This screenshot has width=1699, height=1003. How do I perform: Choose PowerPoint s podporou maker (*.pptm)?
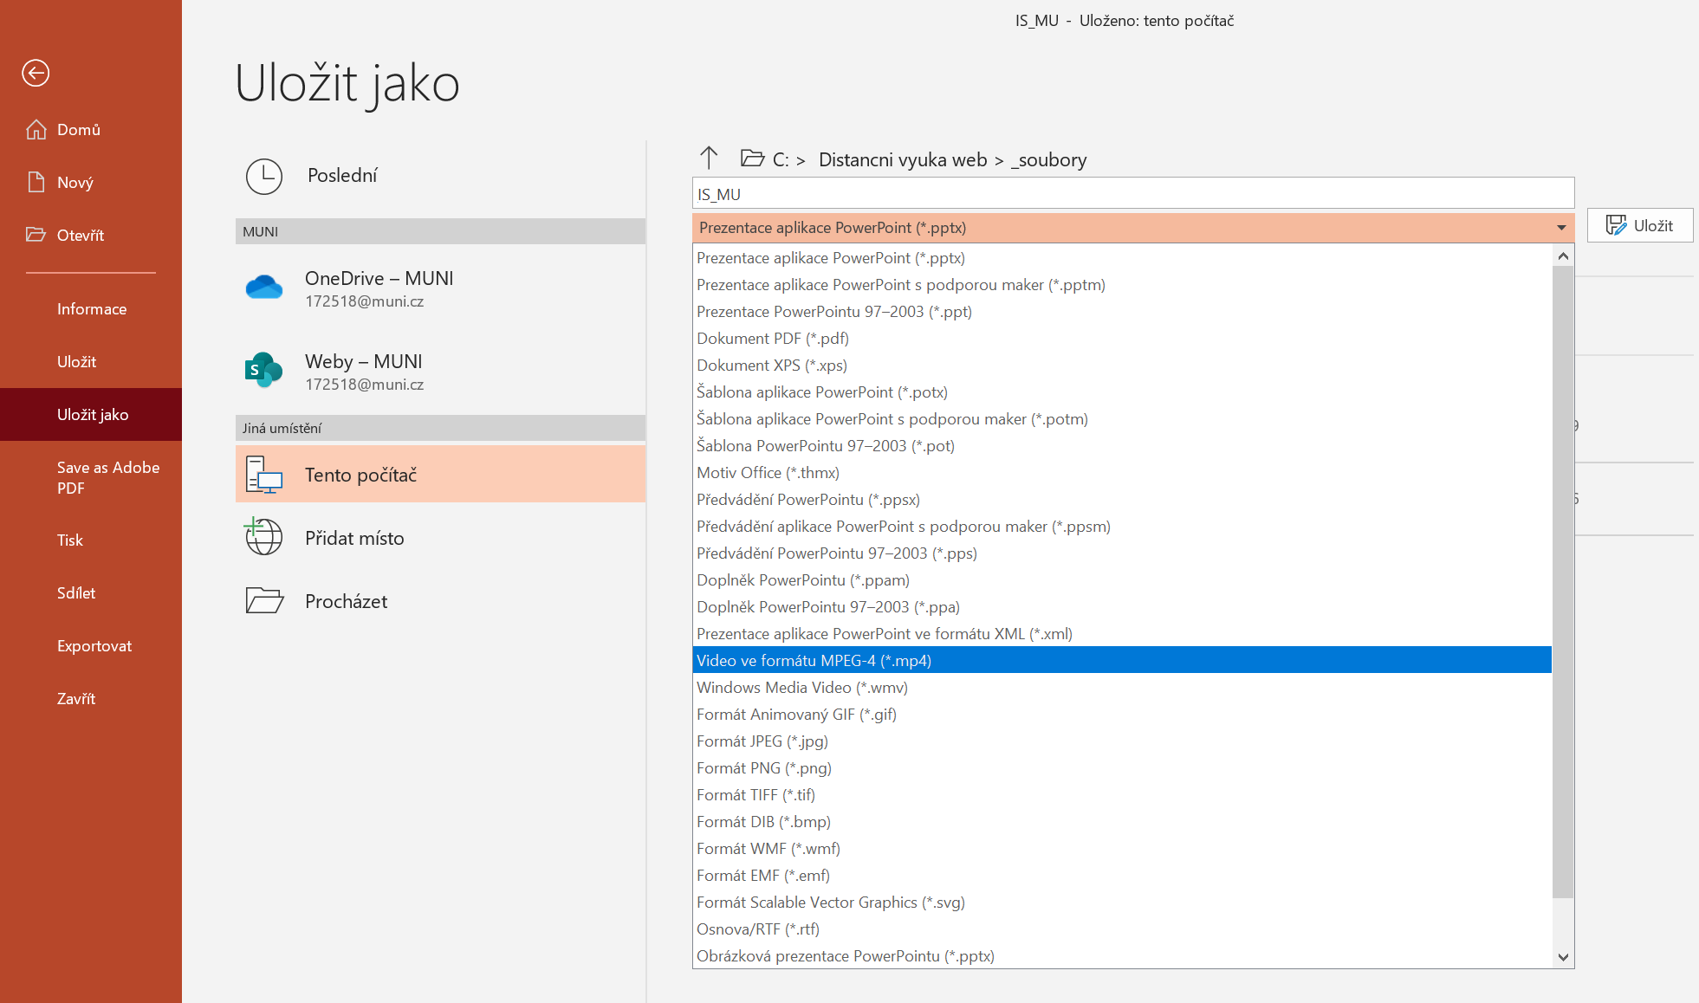(1122, 285)
